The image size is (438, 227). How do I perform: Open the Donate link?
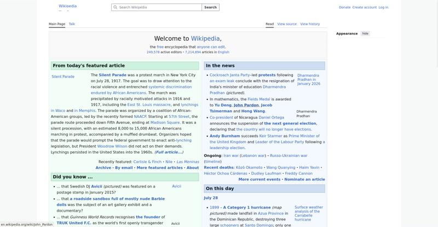pyautogui.click(x=344, y=8)
